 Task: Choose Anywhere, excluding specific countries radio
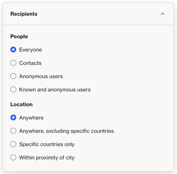click(13, 131)
